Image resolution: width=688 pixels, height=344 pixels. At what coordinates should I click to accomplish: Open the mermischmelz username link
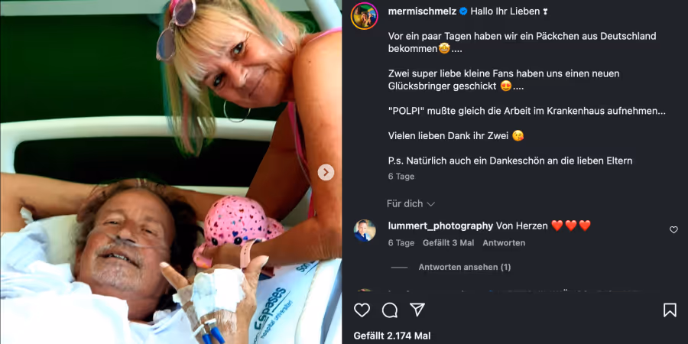point(422,11)
